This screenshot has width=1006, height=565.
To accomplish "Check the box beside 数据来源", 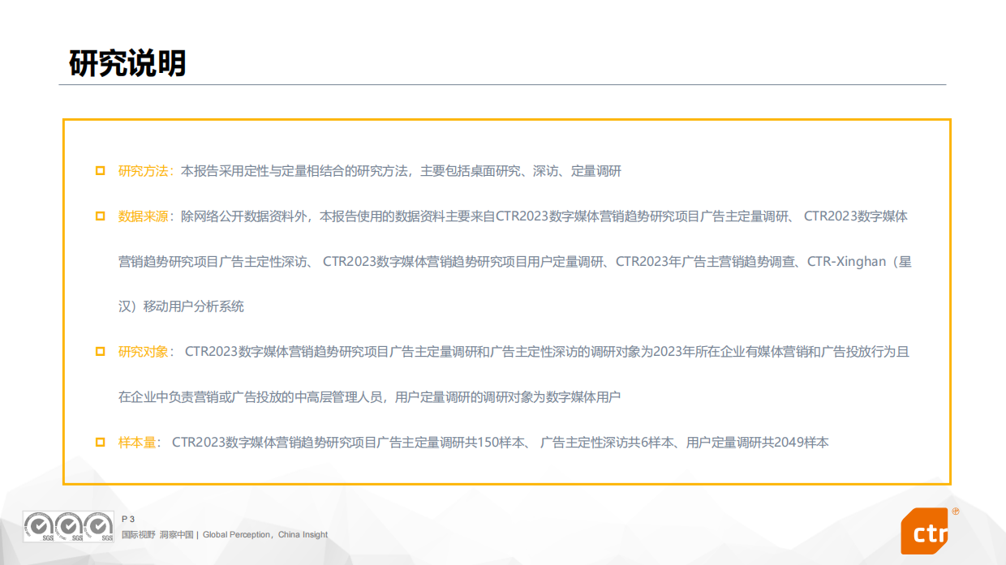I will pos(99,216).
